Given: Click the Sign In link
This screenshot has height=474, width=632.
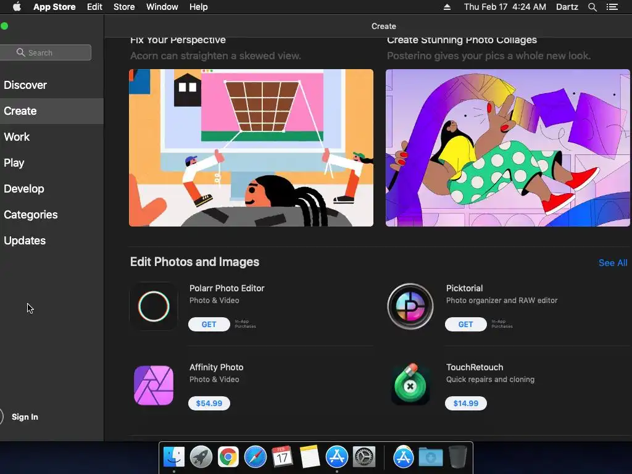Looking at the screenshot, I should click(x=25, y=417).
